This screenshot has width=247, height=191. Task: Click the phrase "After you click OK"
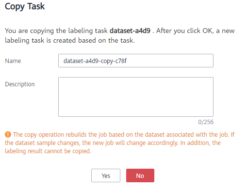pyautogui.click(x=185, y=31)
